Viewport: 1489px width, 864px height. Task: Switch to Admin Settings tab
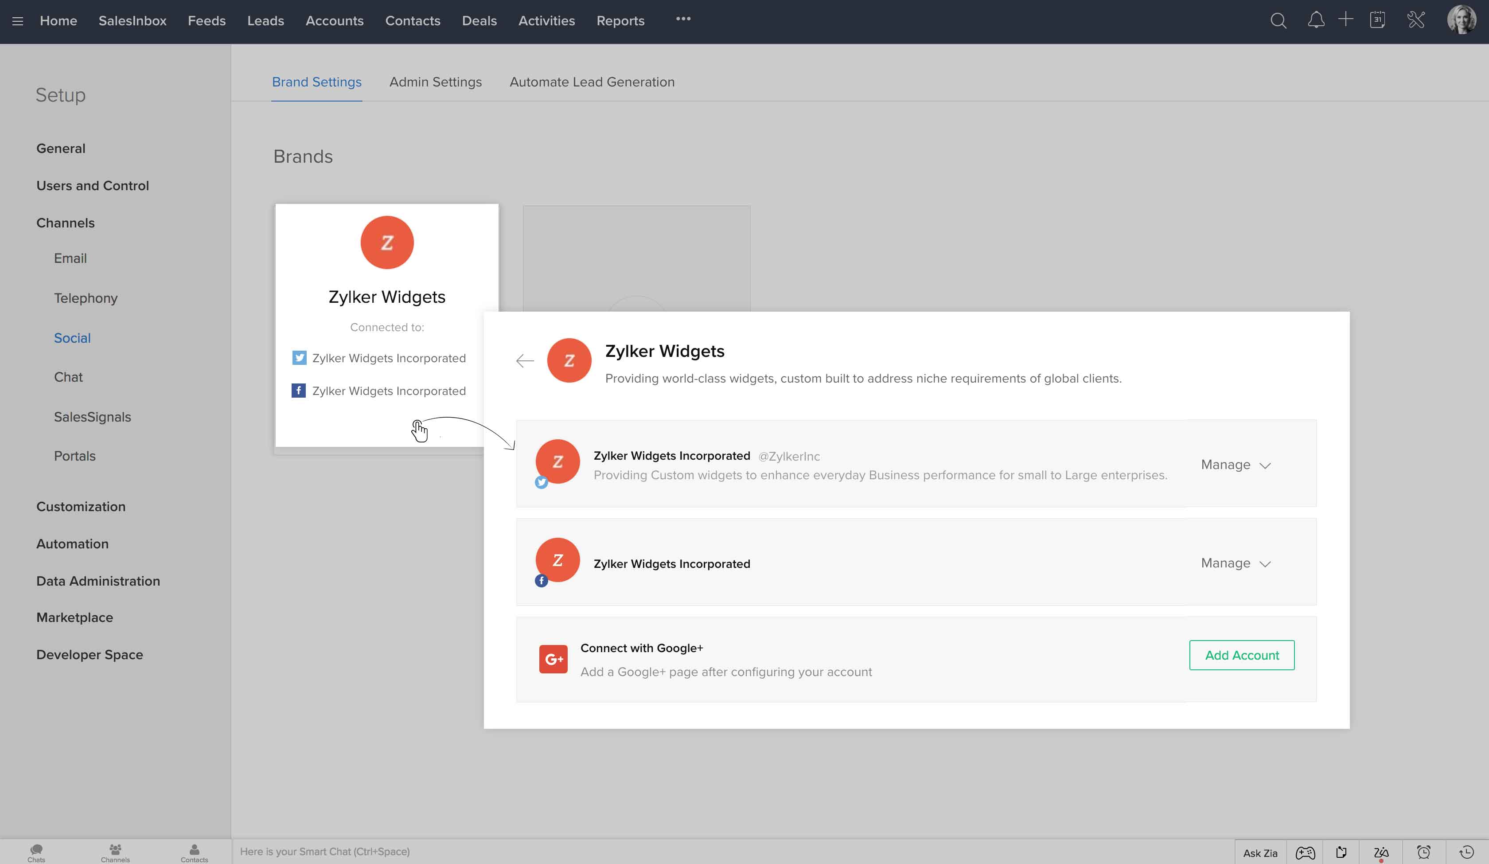coord(436,82)
